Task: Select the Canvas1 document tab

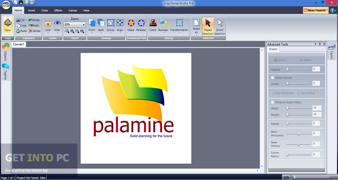Action: 18,44
